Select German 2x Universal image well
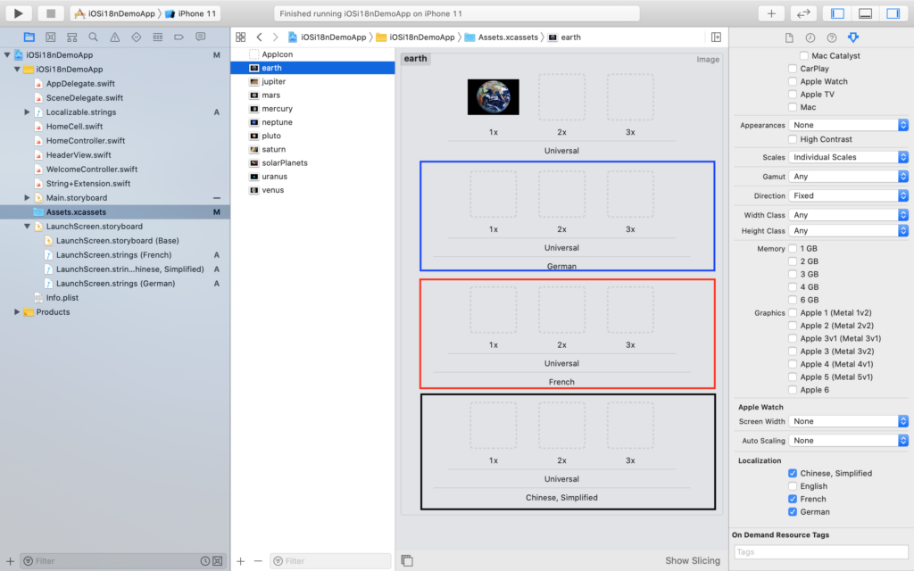Viewport: 914px width, 571px height. (561, 194)
